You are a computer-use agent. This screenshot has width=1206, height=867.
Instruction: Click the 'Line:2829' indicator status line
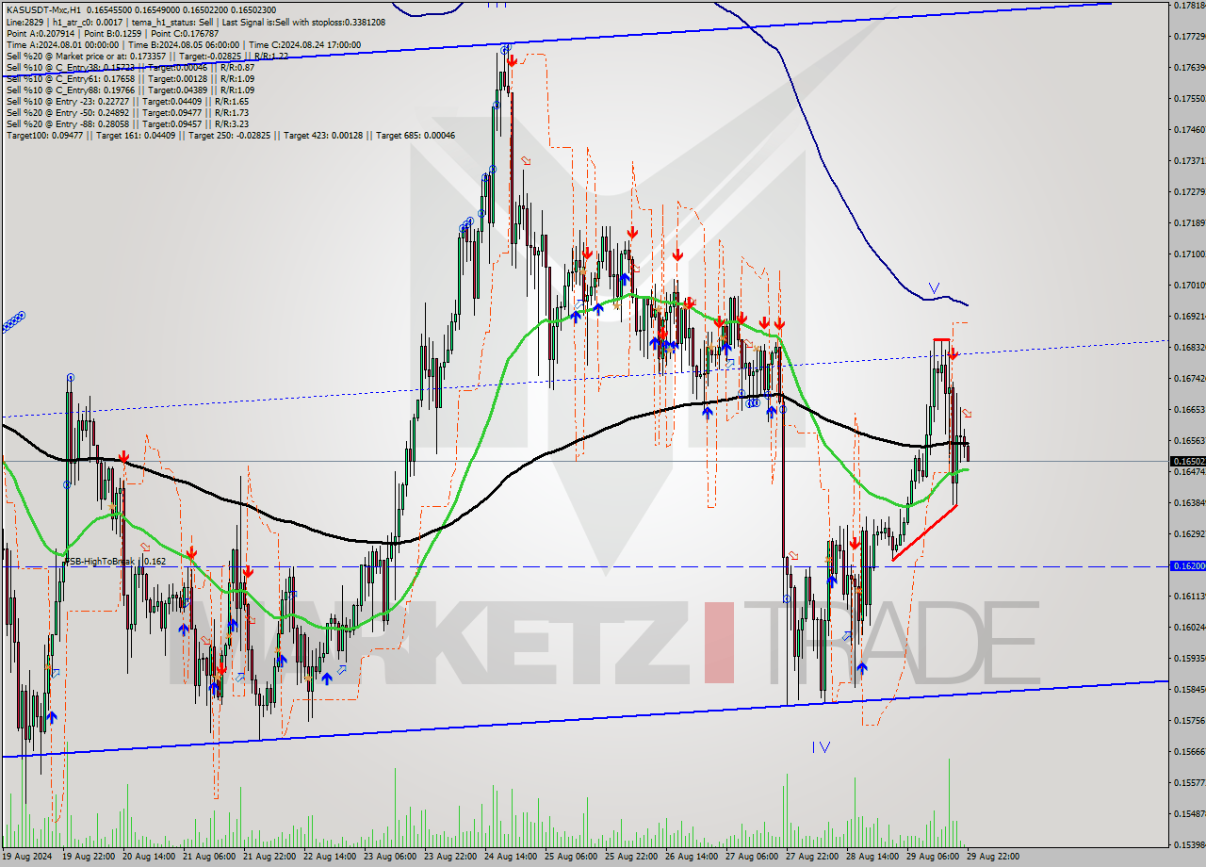pyautogui.click(x=195, y=22)
